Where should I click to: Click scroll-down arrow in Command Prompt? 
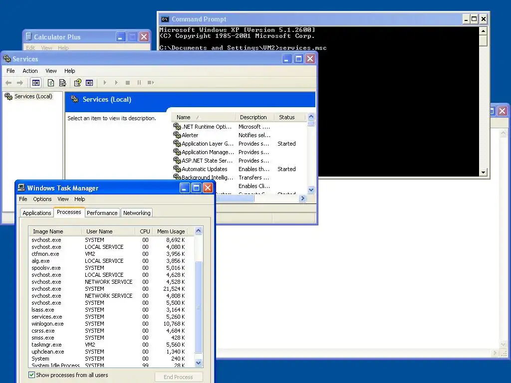point(483,172)
